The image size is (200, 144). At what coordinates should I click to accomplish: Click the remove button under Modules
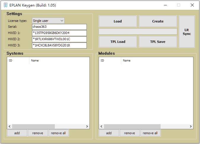click(x=129, y=133)
